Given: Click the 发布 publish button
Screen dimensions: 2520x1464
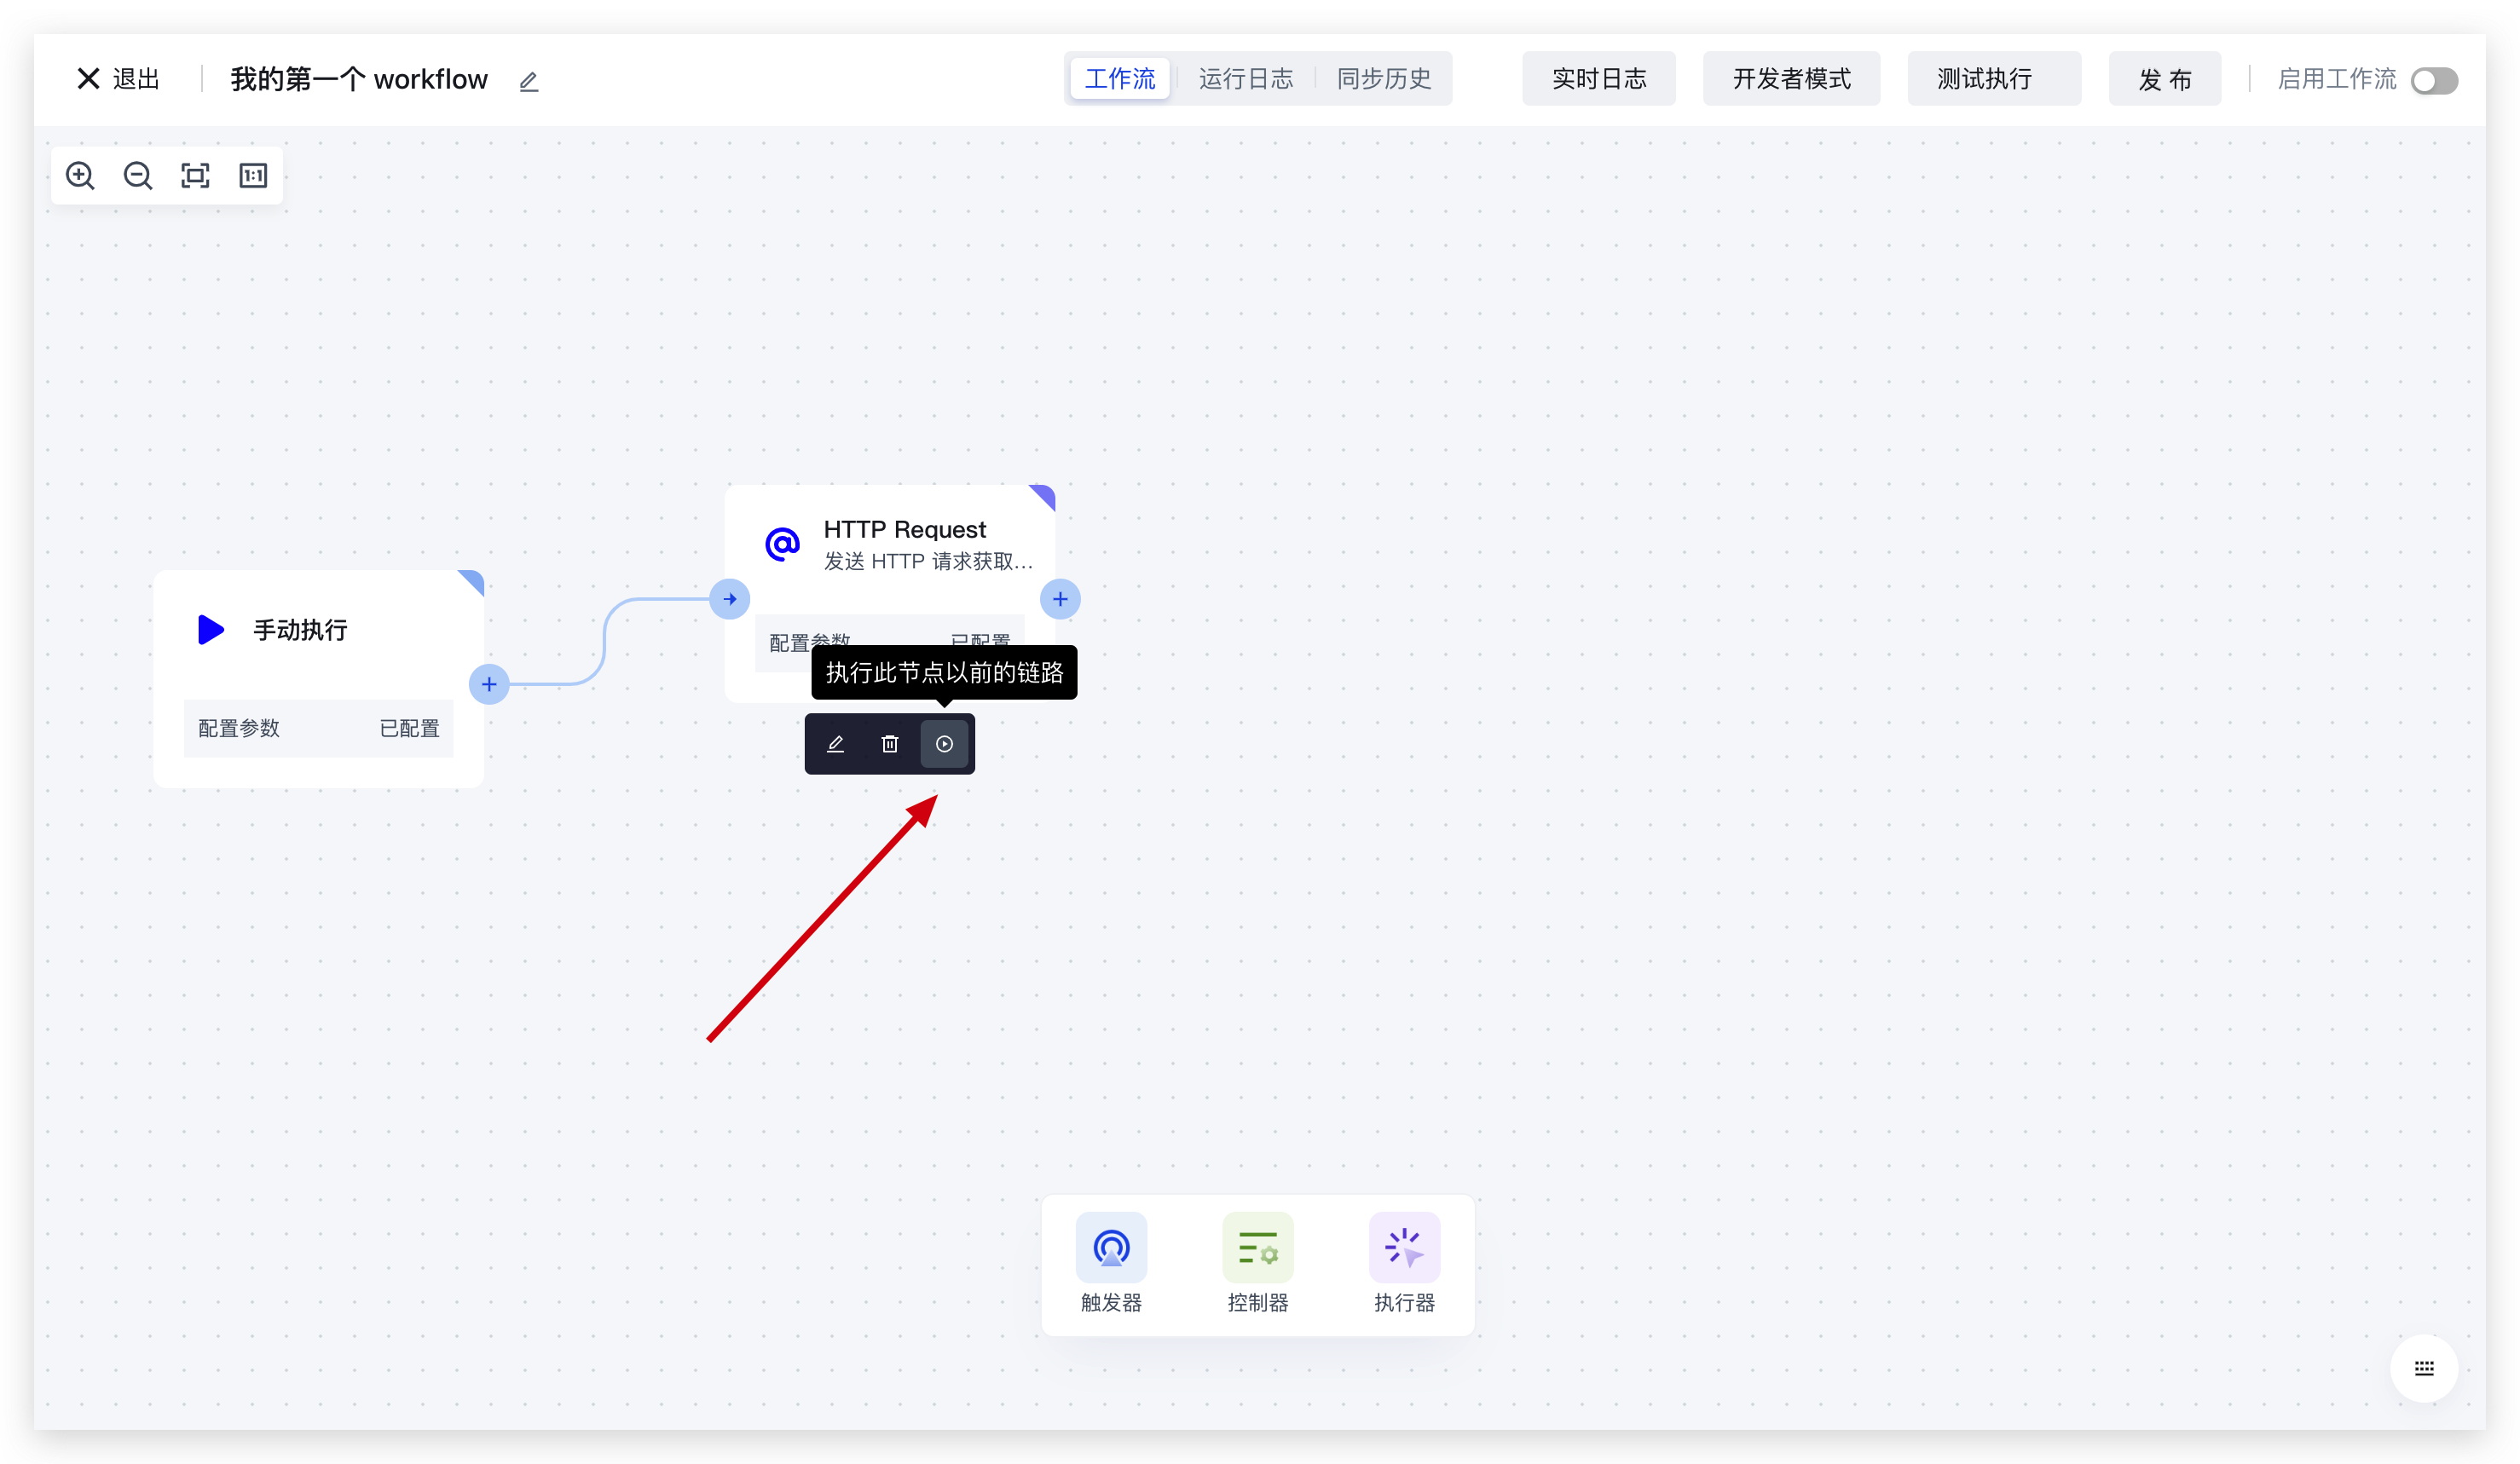Looking at the screenshot, I should [x=2164, y=79].
